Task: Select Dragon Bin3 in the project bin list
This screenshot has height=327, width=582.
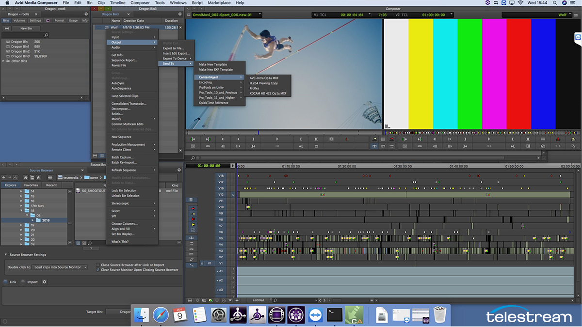Action: click(20, 56)
